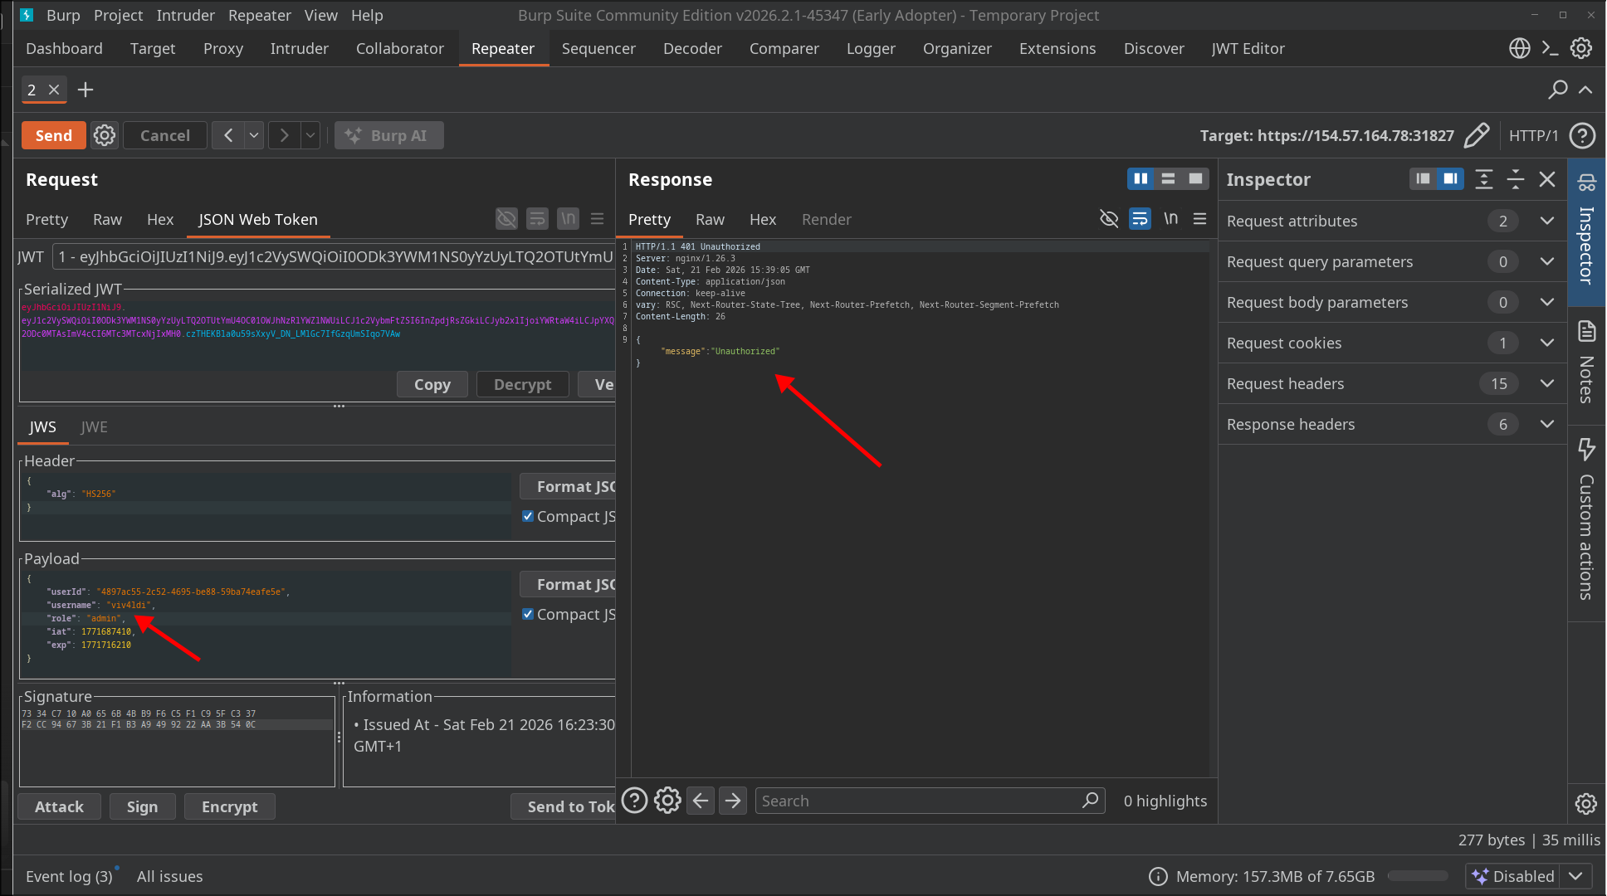The image size is (1607, 896).
Task: Open previous-request history dropdown arrow
Action: click(x=254, y=135)
